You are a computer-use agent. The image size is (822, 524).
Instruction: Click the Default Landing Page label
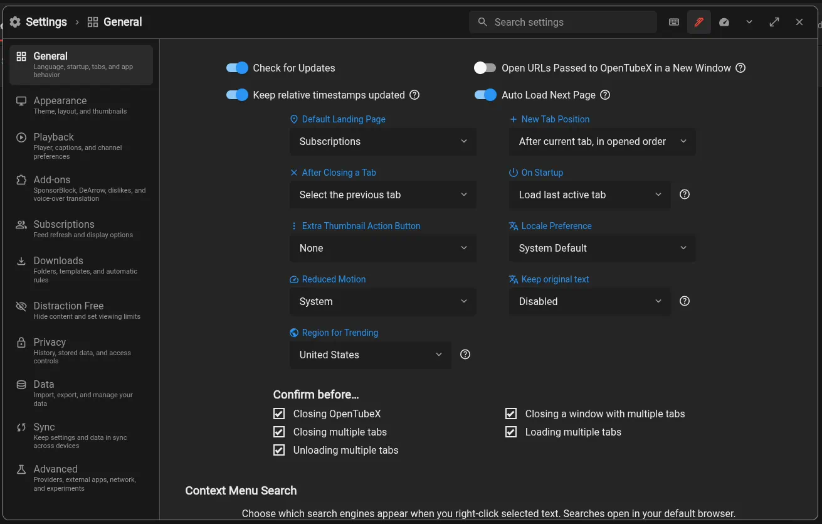click(344, 119)
